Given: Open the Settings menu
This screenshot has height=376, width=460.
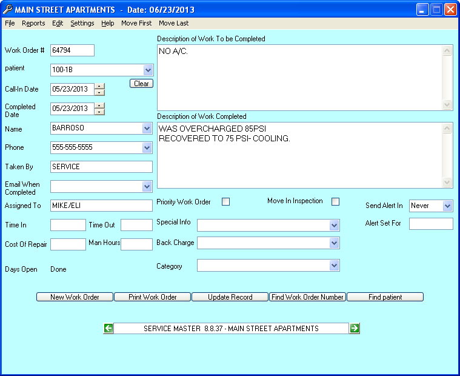Looking at the screenshot, I should point(82,23).
